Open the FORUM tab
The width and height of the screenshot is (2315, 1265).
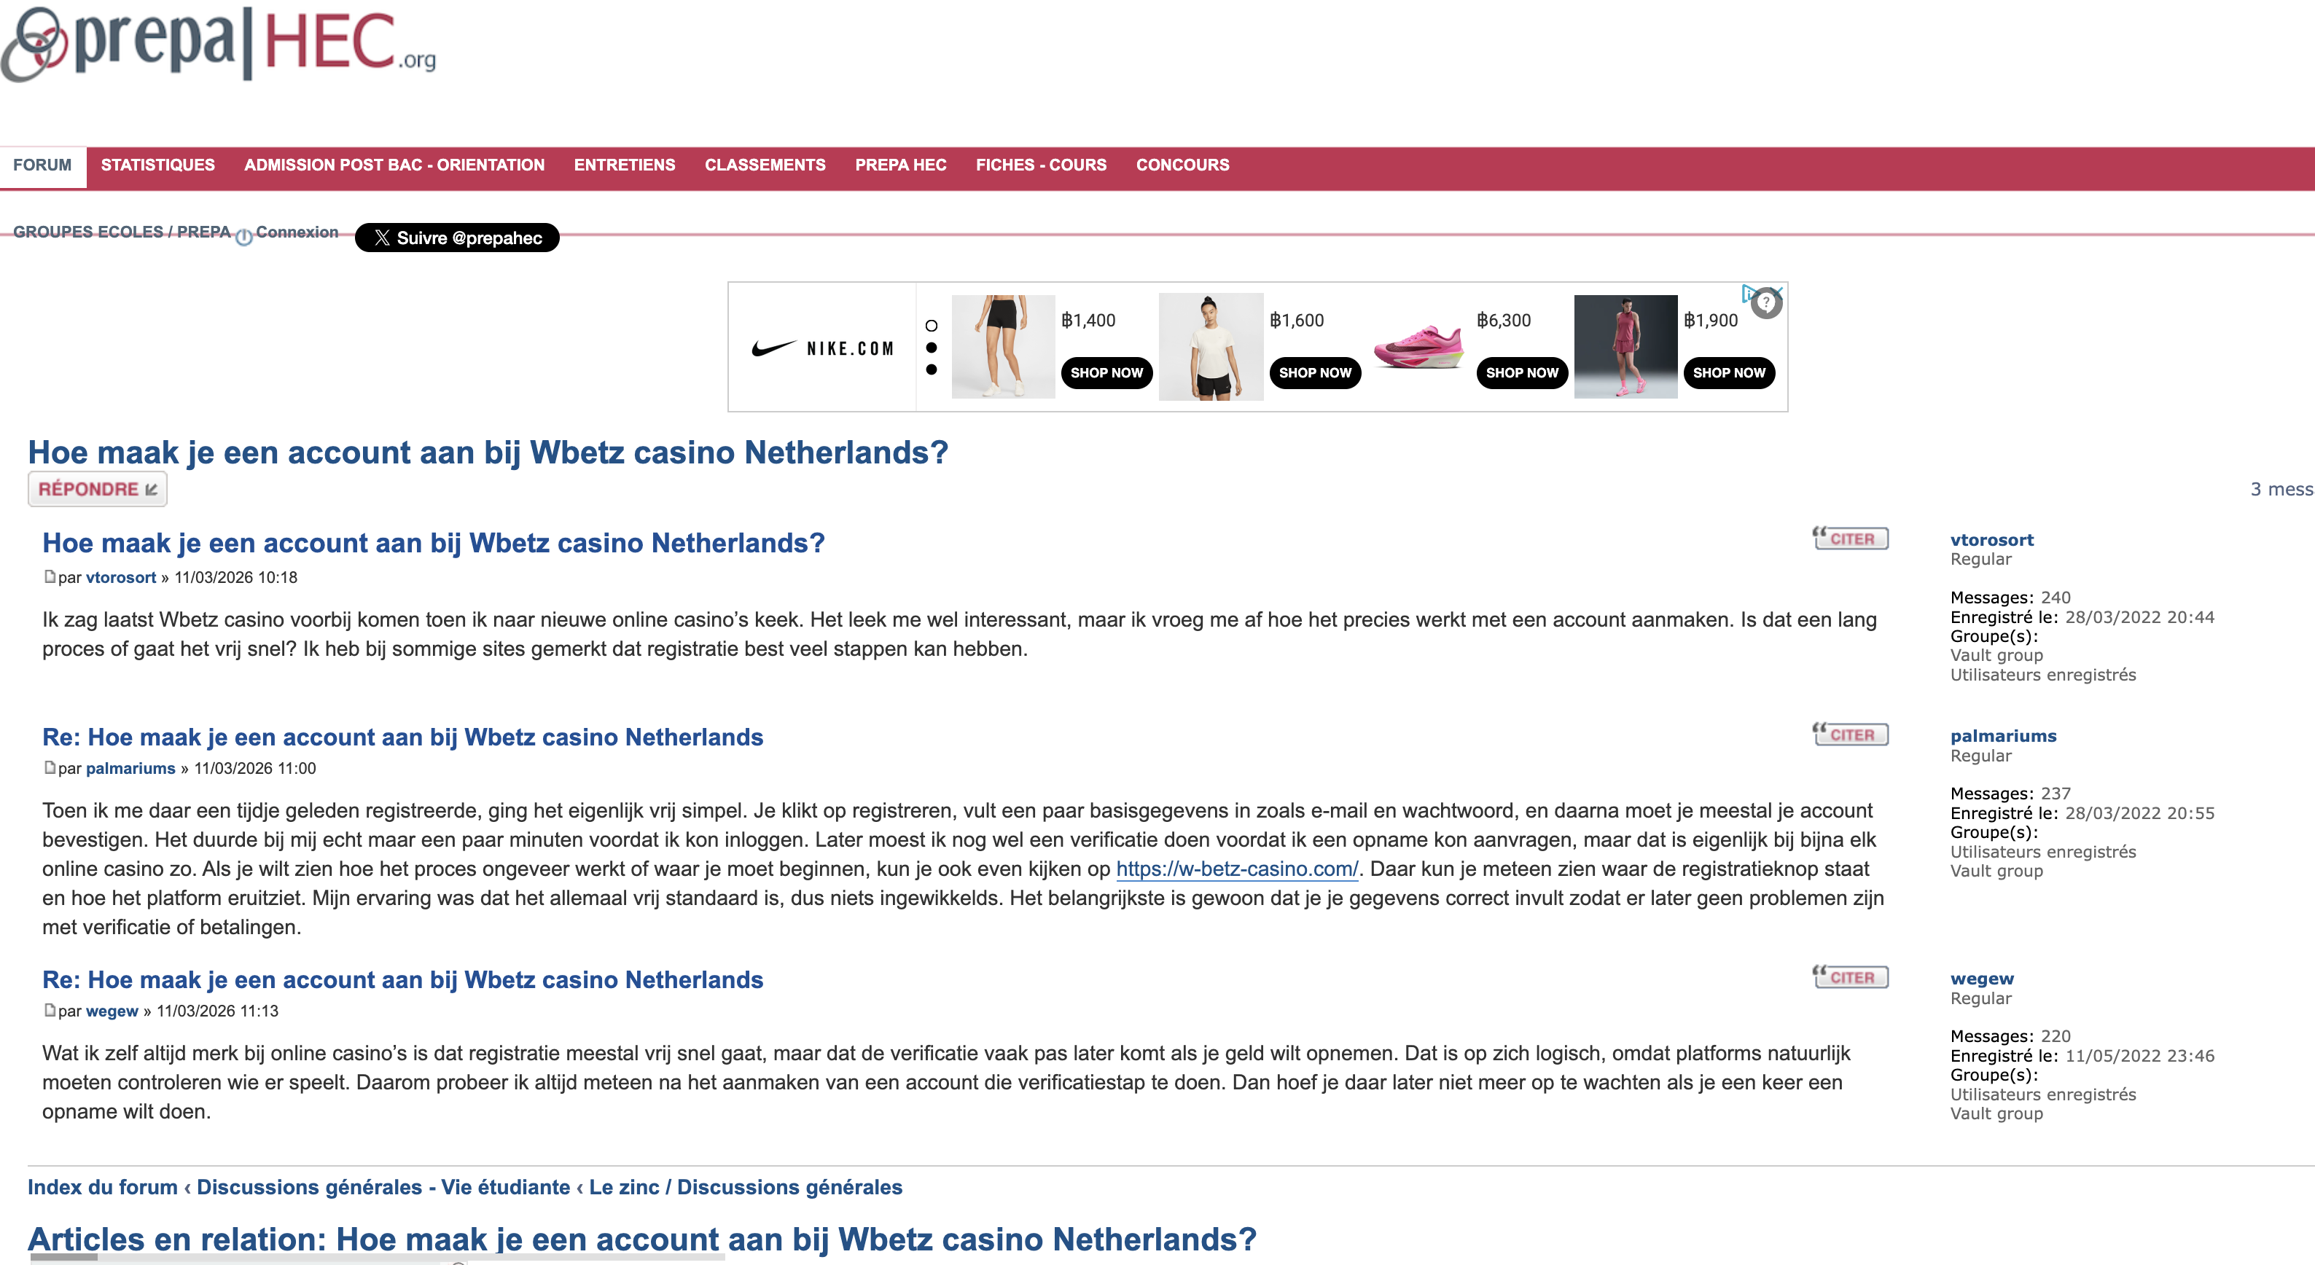coord(42,165)
